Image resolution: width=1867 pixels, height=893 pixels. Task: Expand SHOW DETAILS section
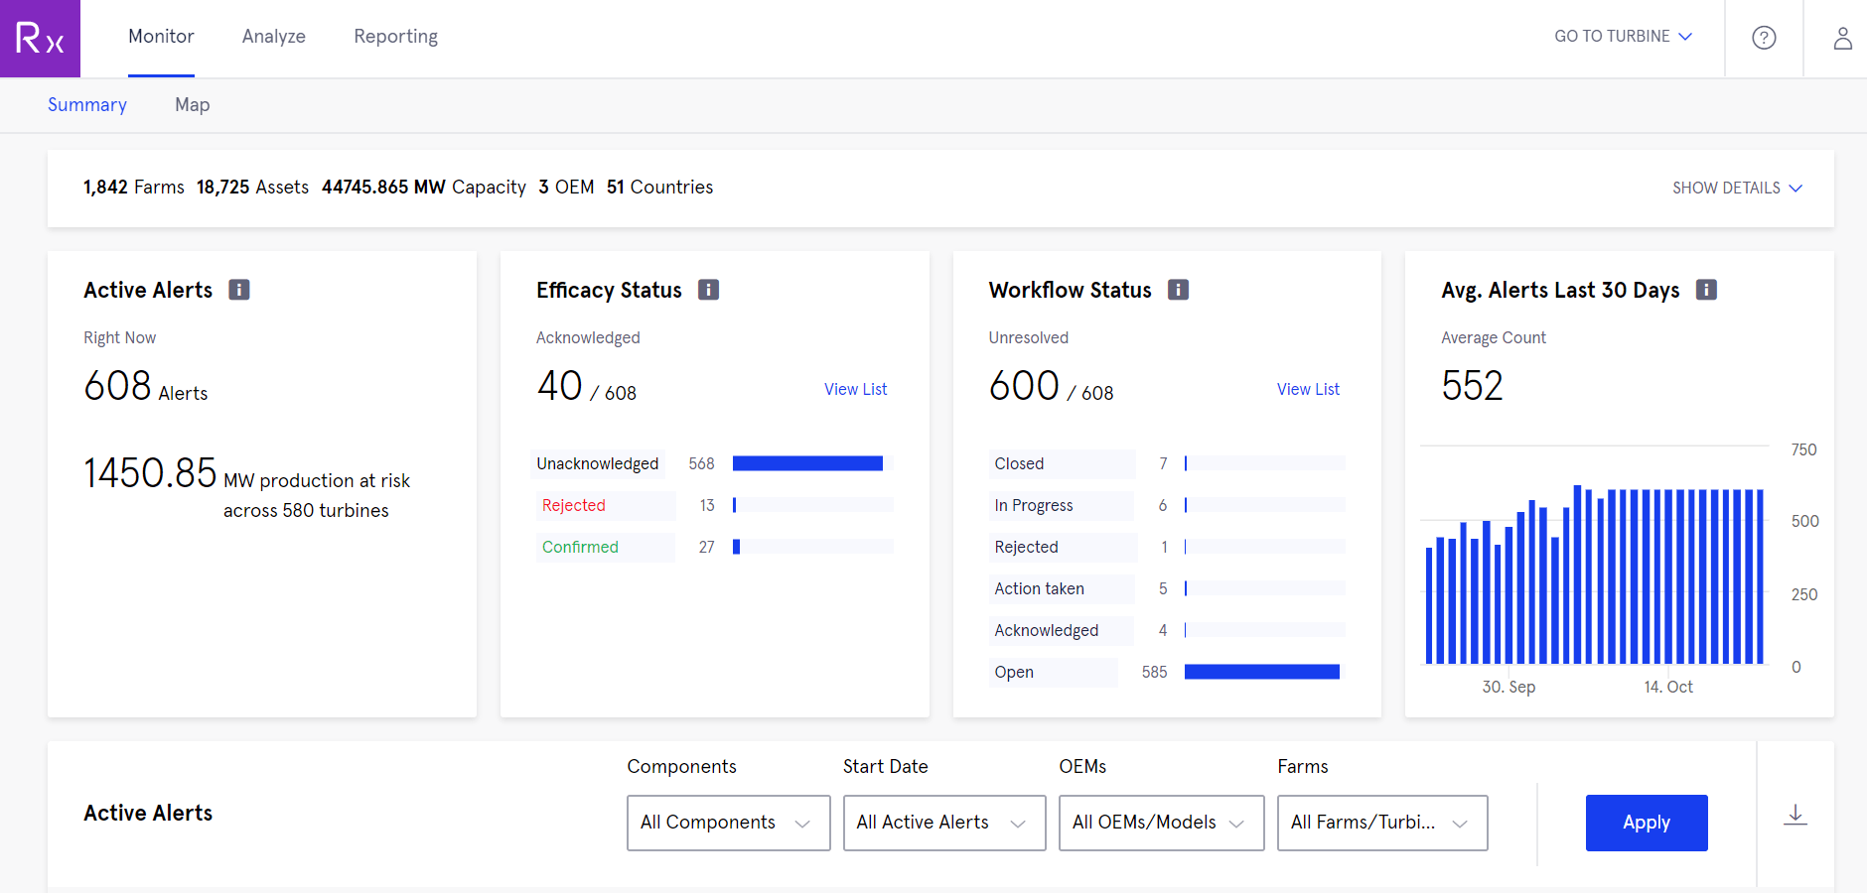coord(1737,188)
